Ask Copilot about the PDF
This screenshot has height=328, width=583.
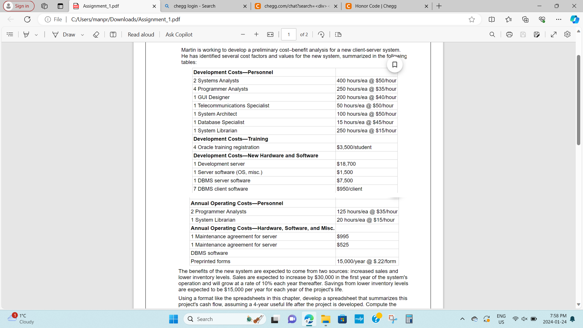179,34
